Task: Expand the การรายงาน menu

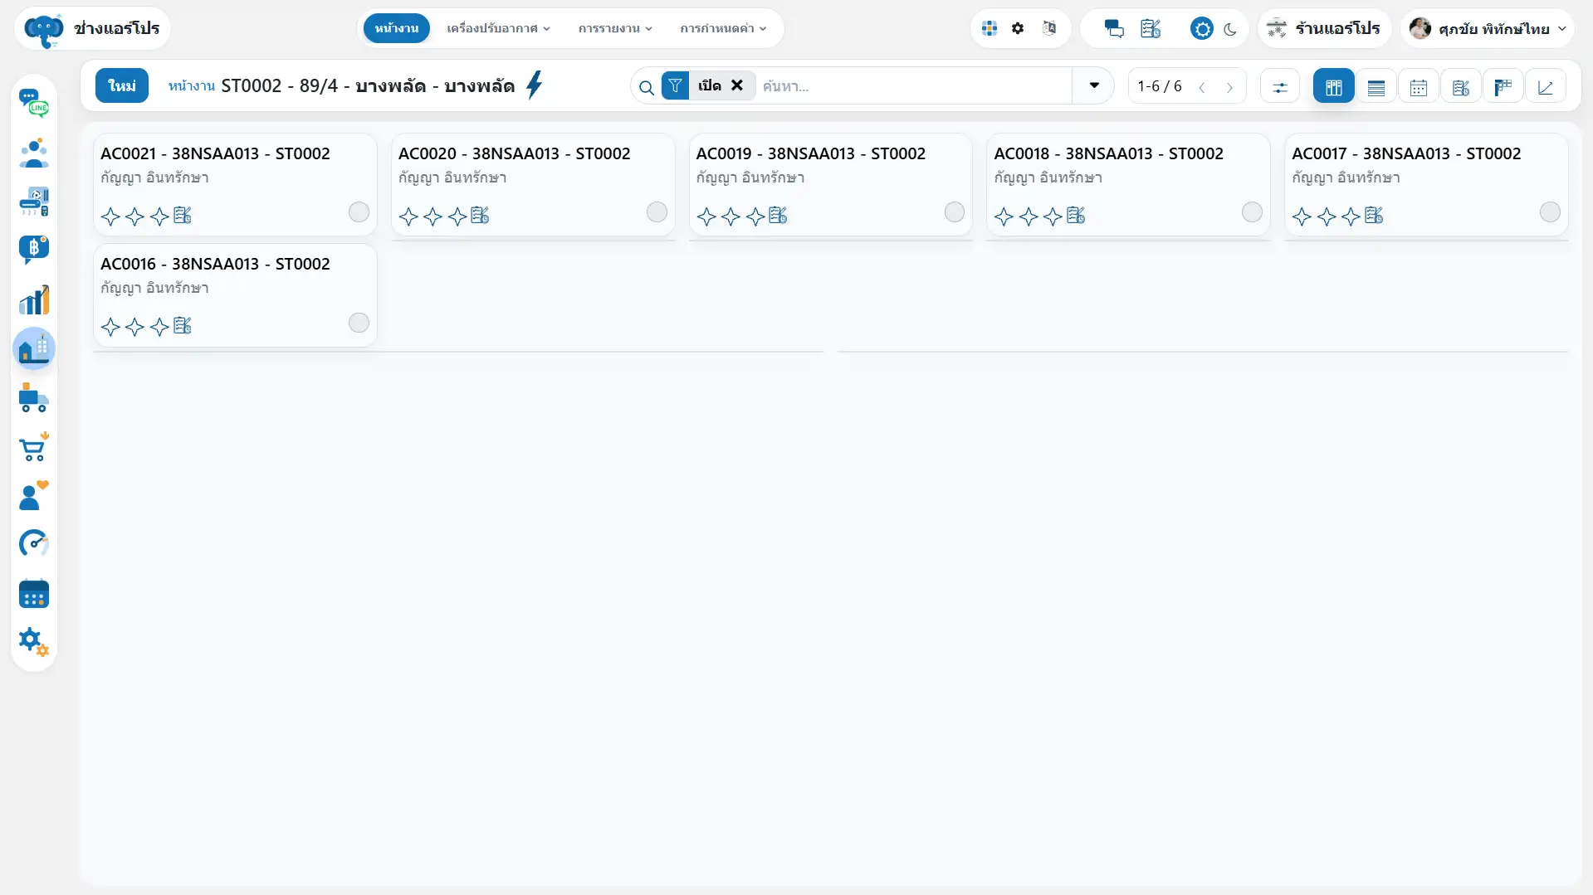Action: (x=615, y=28)
